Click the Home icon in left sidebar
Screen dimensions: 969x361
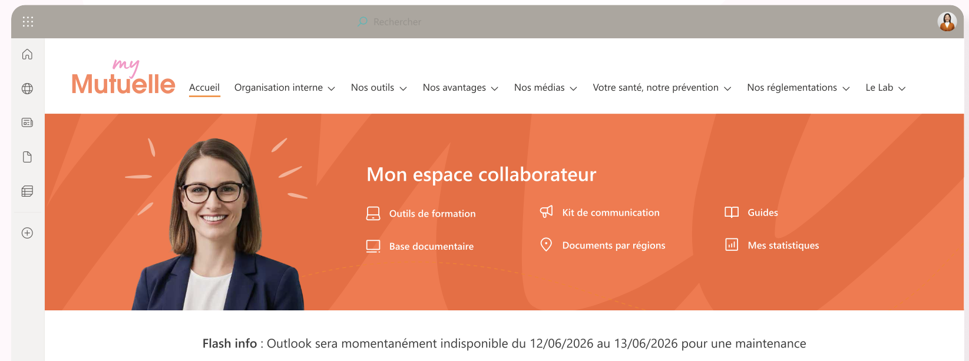[27, 54]
